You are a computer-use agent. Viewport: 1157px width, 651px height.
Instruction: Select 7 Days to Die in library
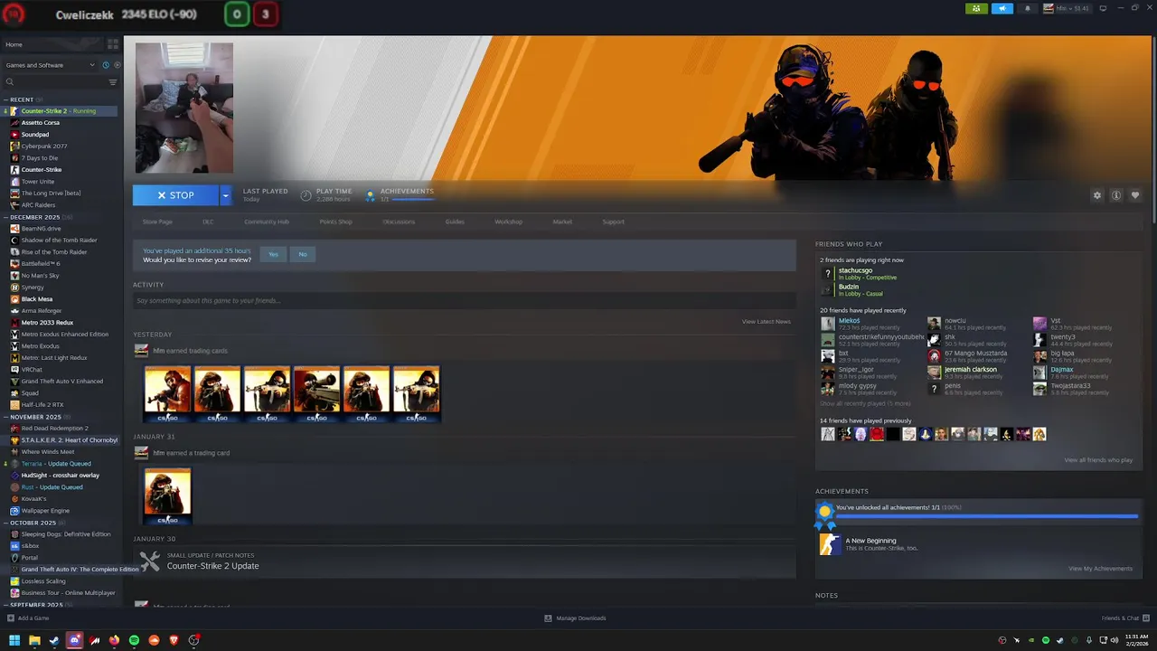[x=40, y=158]
